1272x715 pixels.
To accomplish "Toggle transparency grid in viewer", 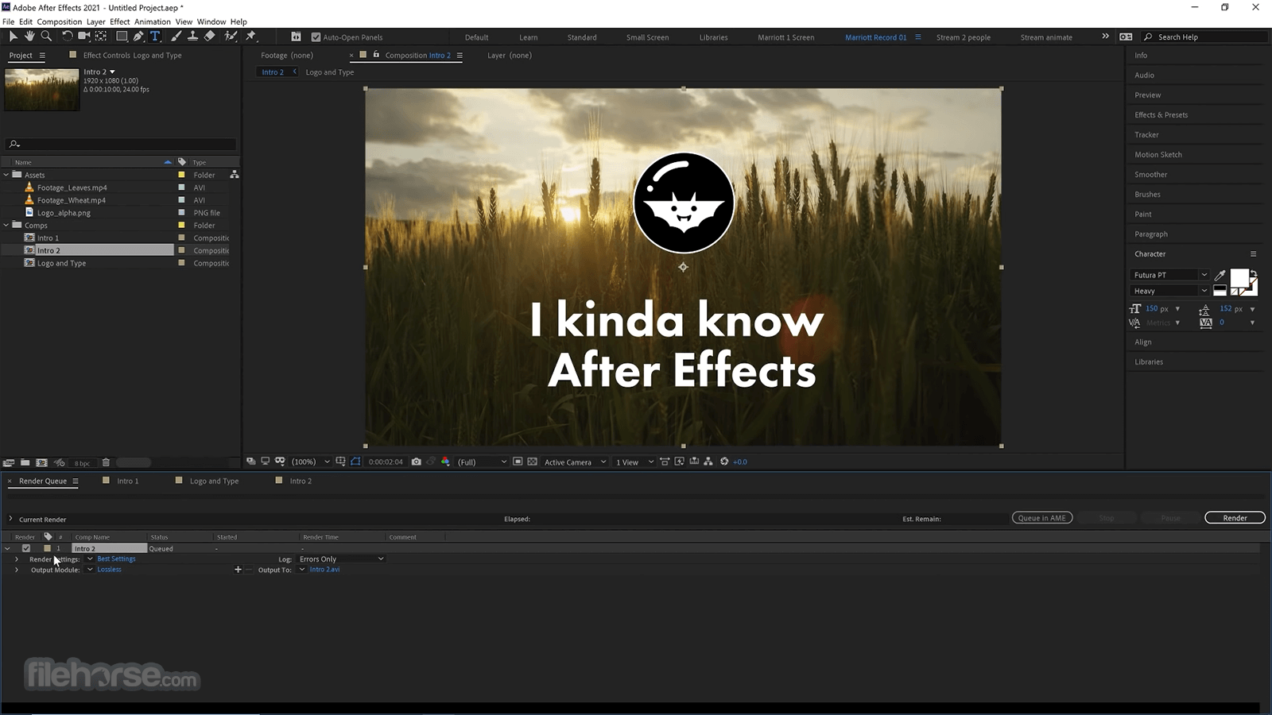I will click(x=532, y=462).
